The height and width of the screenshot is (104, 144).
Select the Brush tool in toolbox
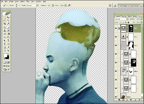click(8, 28)
